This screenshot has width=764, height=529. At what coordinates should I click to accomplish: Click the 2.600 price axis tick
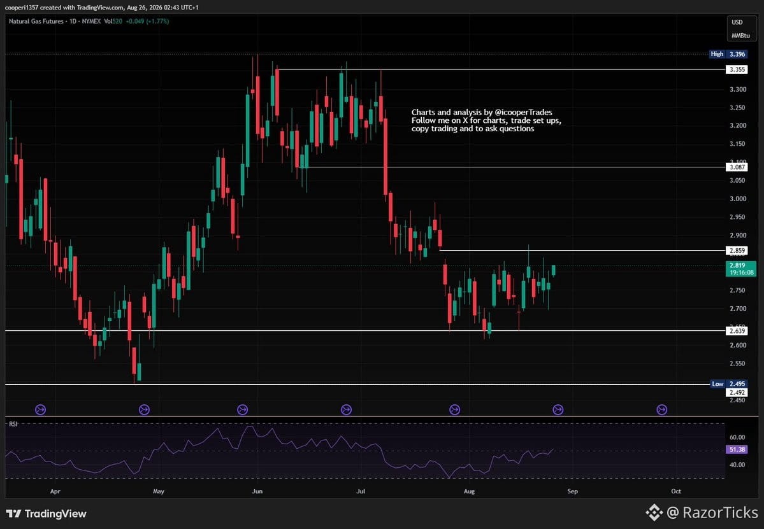[x=738, y=346]
